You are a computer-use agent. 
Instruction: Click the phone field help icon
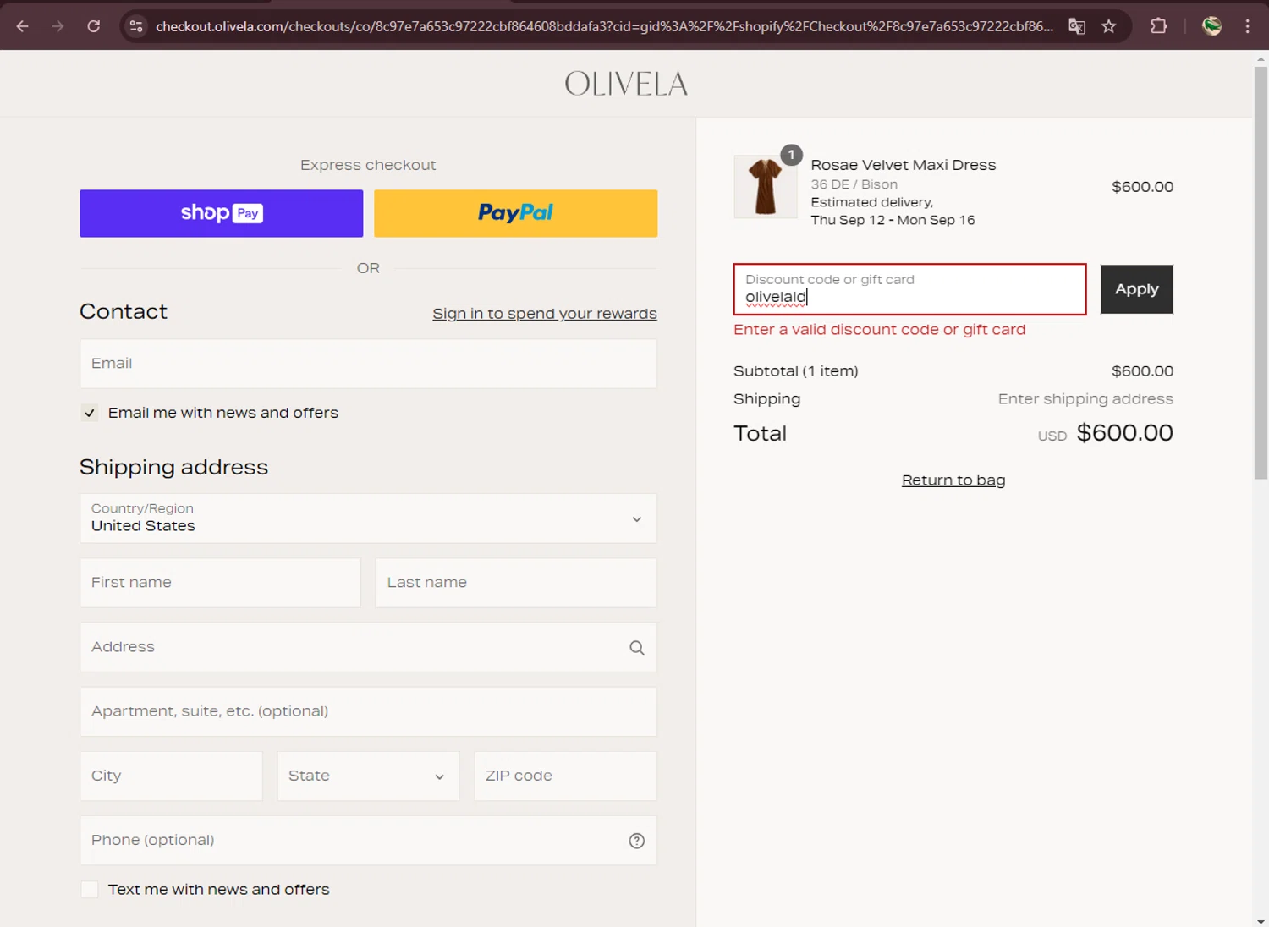[637, 841]
